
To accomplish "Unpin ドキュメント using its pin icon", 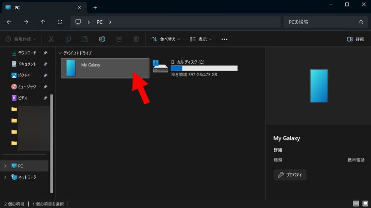I will tap(45, 64).
